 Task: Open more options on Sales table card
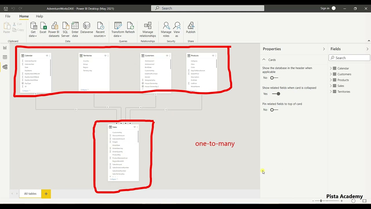[137, 127]
